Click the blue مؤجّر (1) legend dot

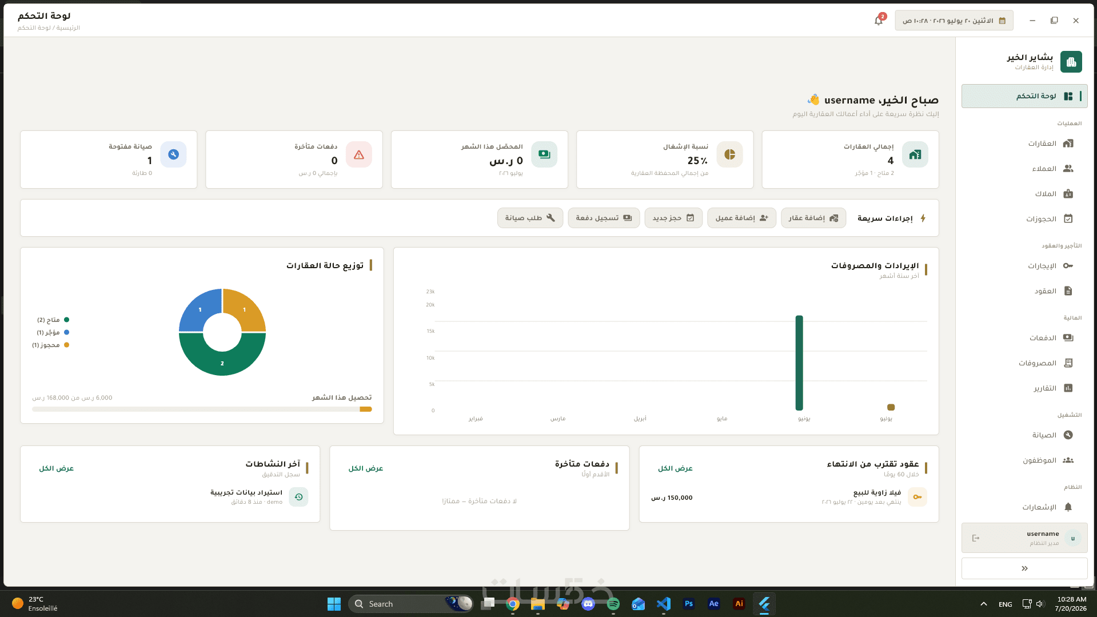(x=66, y=332)
